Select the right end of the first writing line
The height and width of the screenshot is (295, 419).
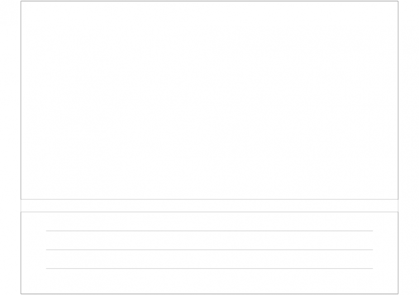pos(373,231)
